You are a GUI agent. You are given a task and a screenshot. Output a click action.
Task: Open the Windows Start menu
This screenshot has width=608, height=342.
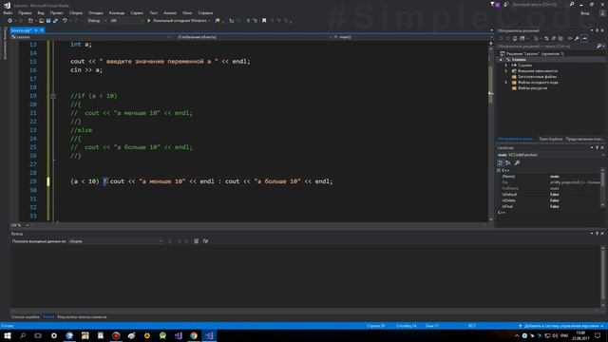[x=8, y=335]
